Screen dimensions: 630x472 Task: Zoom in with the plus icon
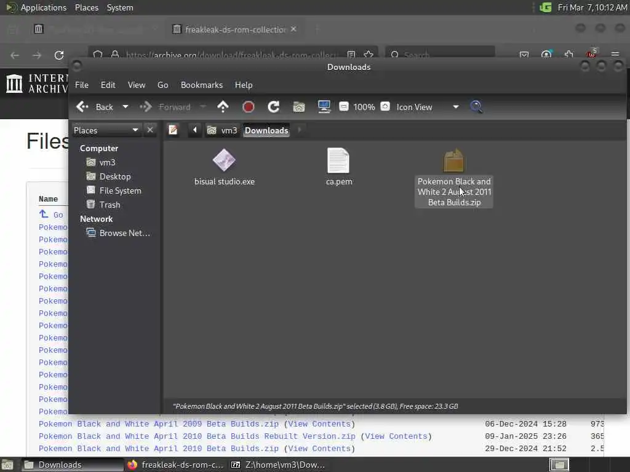click(385, 106)
